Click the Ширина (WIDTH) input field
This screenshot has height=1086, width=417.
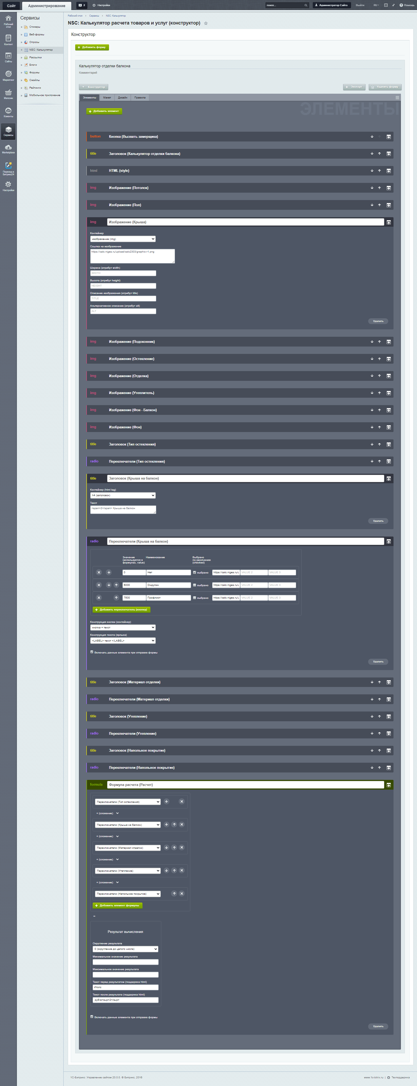(123, 273)
